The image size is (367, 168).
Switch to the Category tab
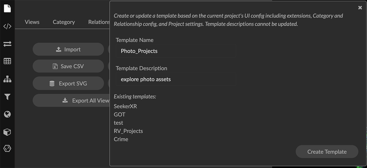tap(64, 22)
